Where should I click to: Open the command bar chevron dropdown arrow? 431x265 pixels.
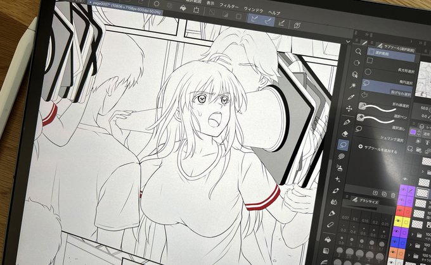coord(348,41)
